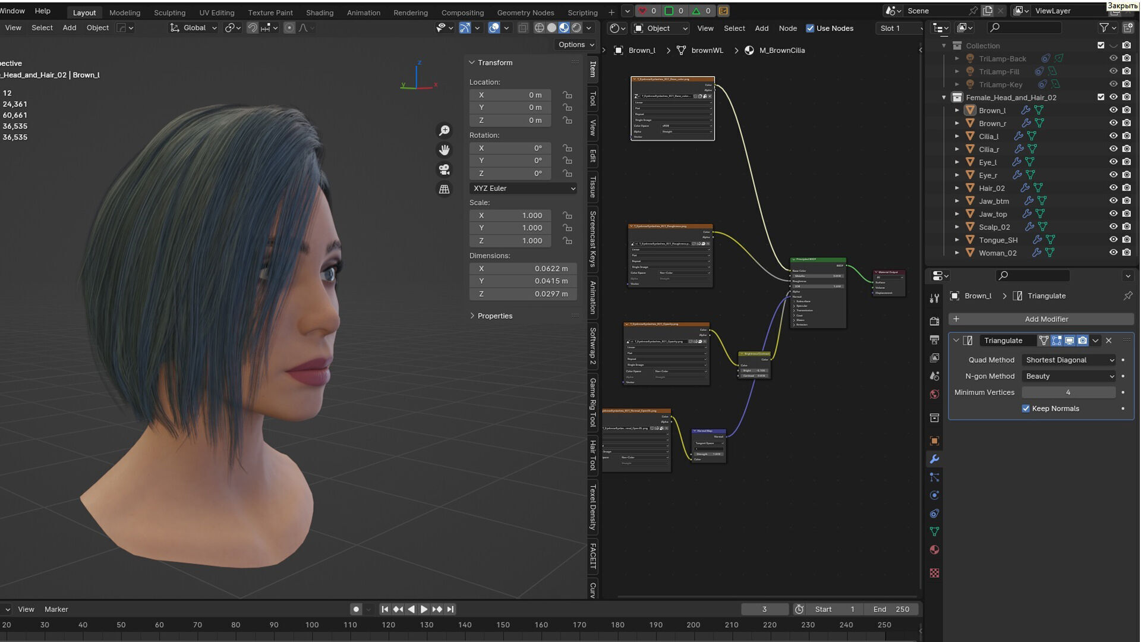Hide Hair_02 in viewport via eye icon
This screenshot has height=642, width=1141.
tap(1113, 188)
